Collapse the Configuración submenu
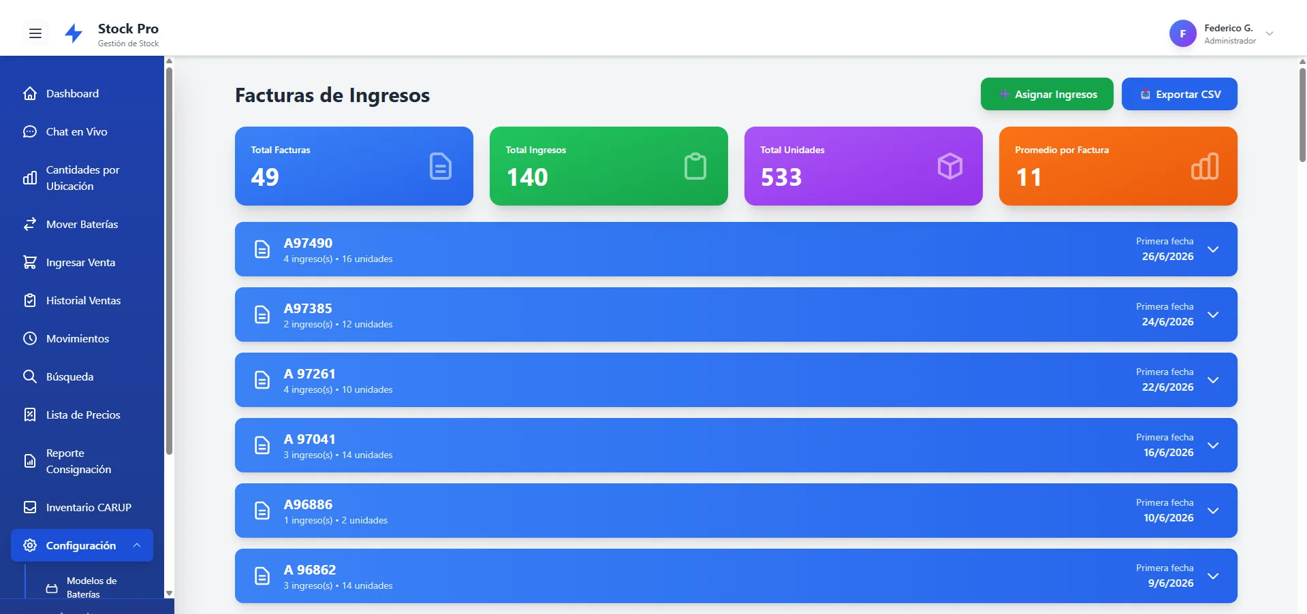The image size is (1307, 614). click(x=137, y=545)
